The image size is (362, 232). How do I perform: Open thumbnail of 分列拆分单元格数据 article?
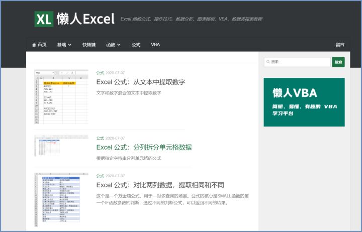pyautogui.click(x=61, y=146)
